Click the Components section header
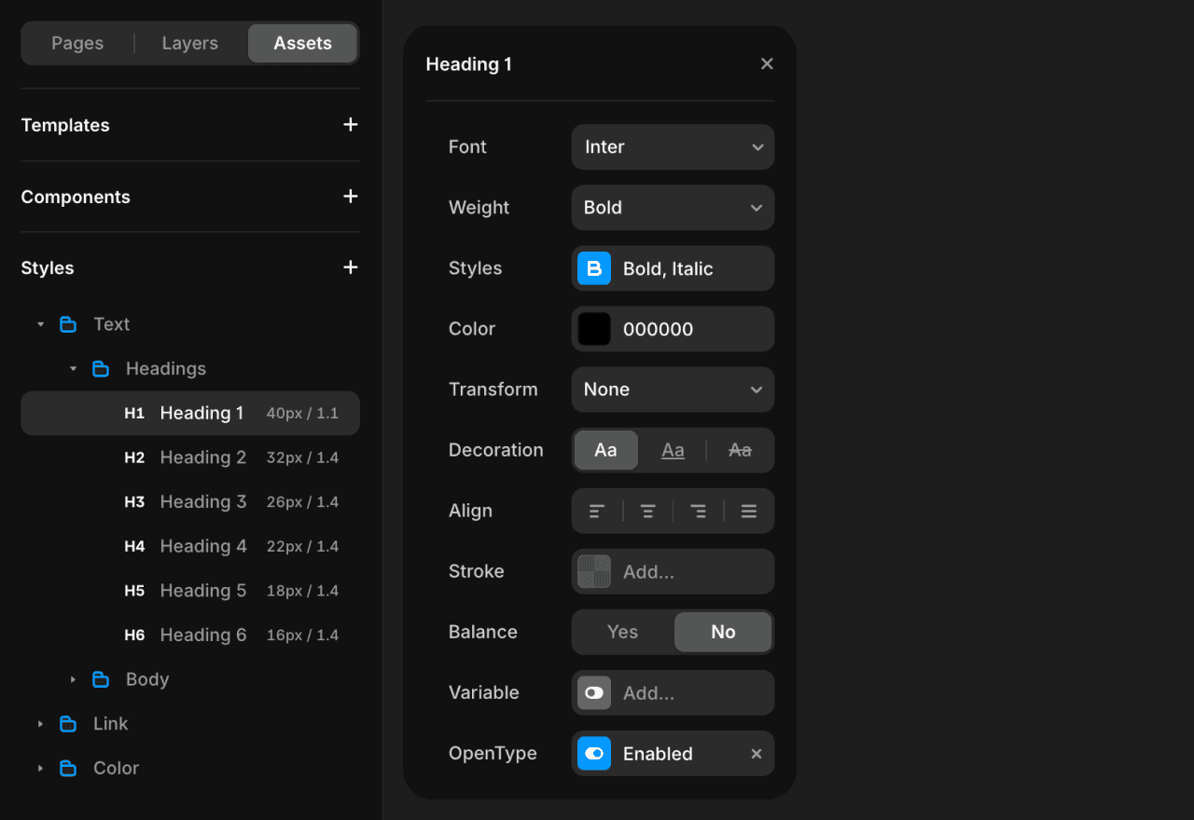Image resolution: width=1194 pixels, height=820 pixels. tap(76, 197)
